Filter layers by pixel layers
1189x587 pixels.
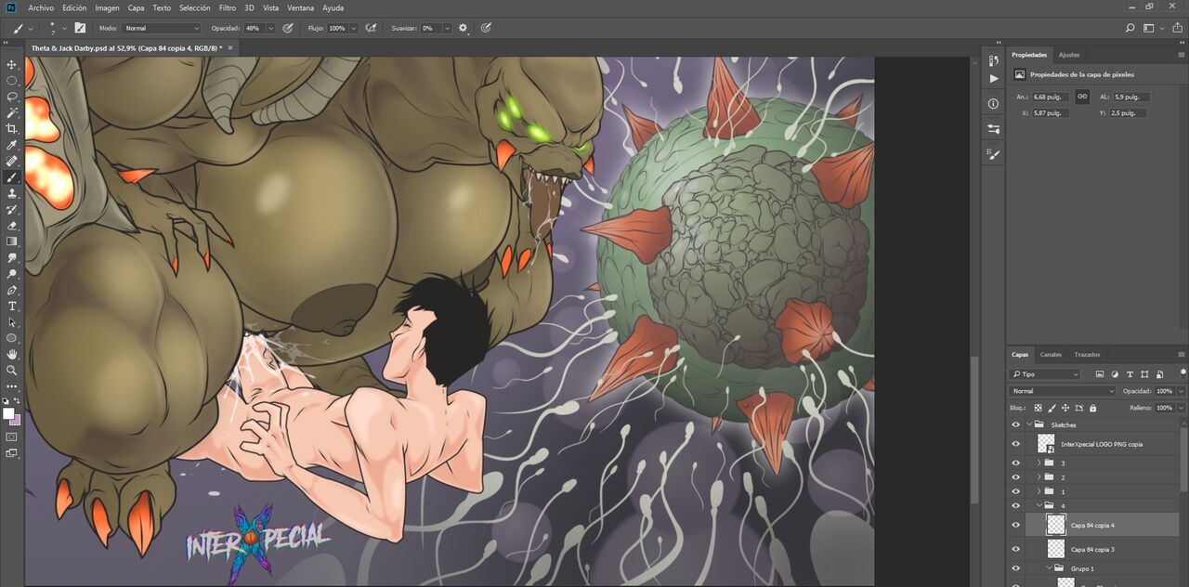[1100, 374]
